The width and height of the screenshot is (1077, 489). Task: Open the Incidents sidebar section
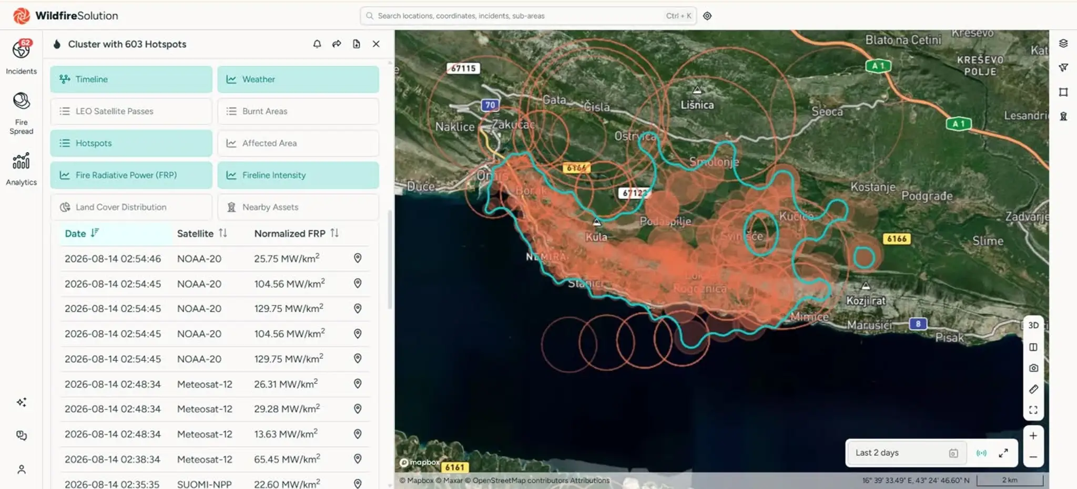21,57
